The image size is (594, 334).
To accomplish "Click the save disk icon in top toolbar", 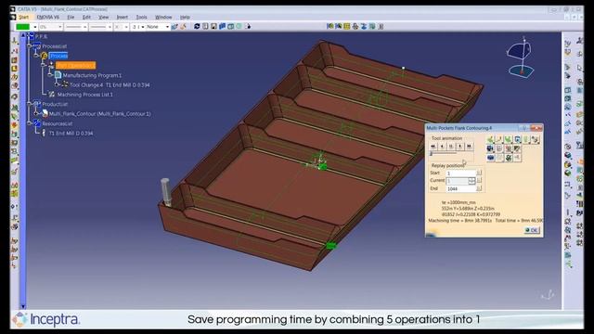I will [x=213, y=26].
